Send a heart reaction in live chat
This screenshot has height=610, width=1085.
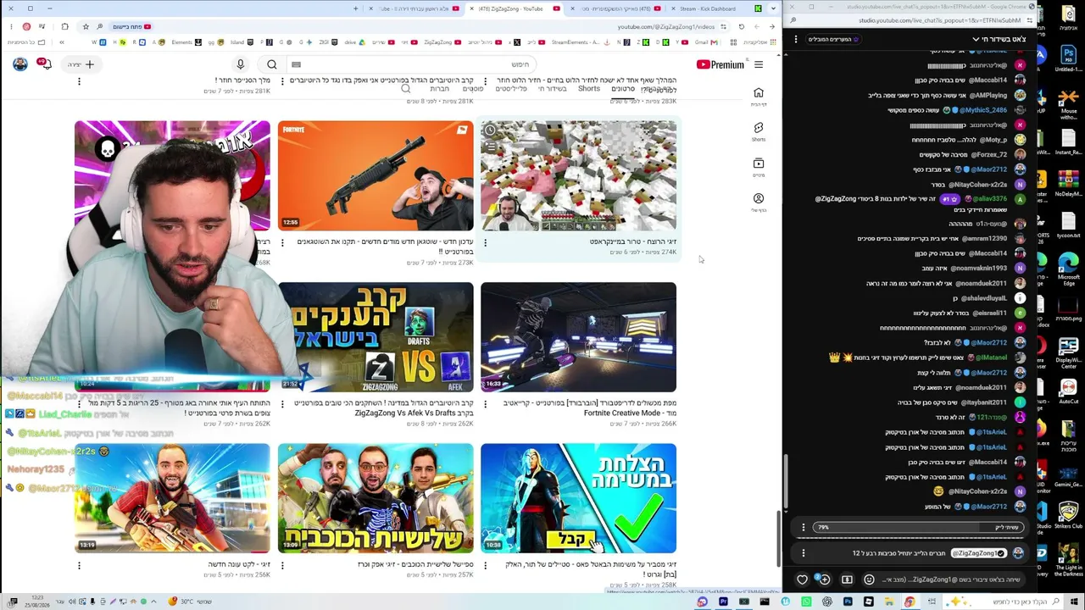coord(803,579)
